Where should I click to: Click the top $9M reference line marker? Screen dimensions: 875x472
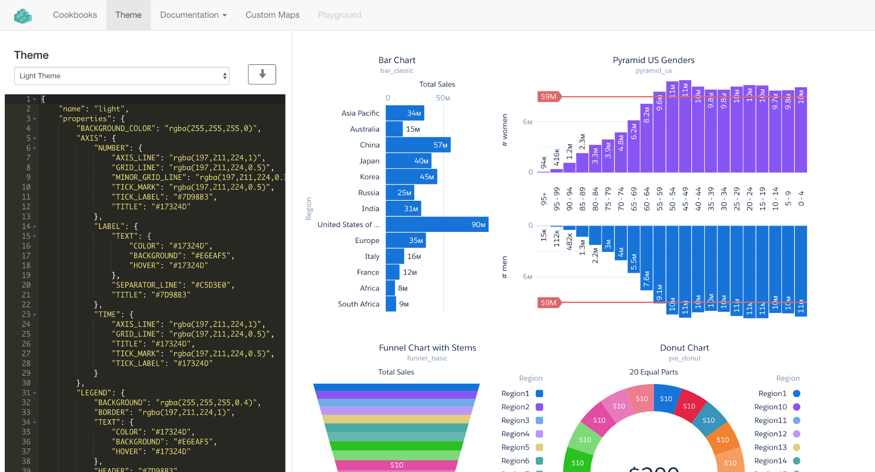click(548, 96)
